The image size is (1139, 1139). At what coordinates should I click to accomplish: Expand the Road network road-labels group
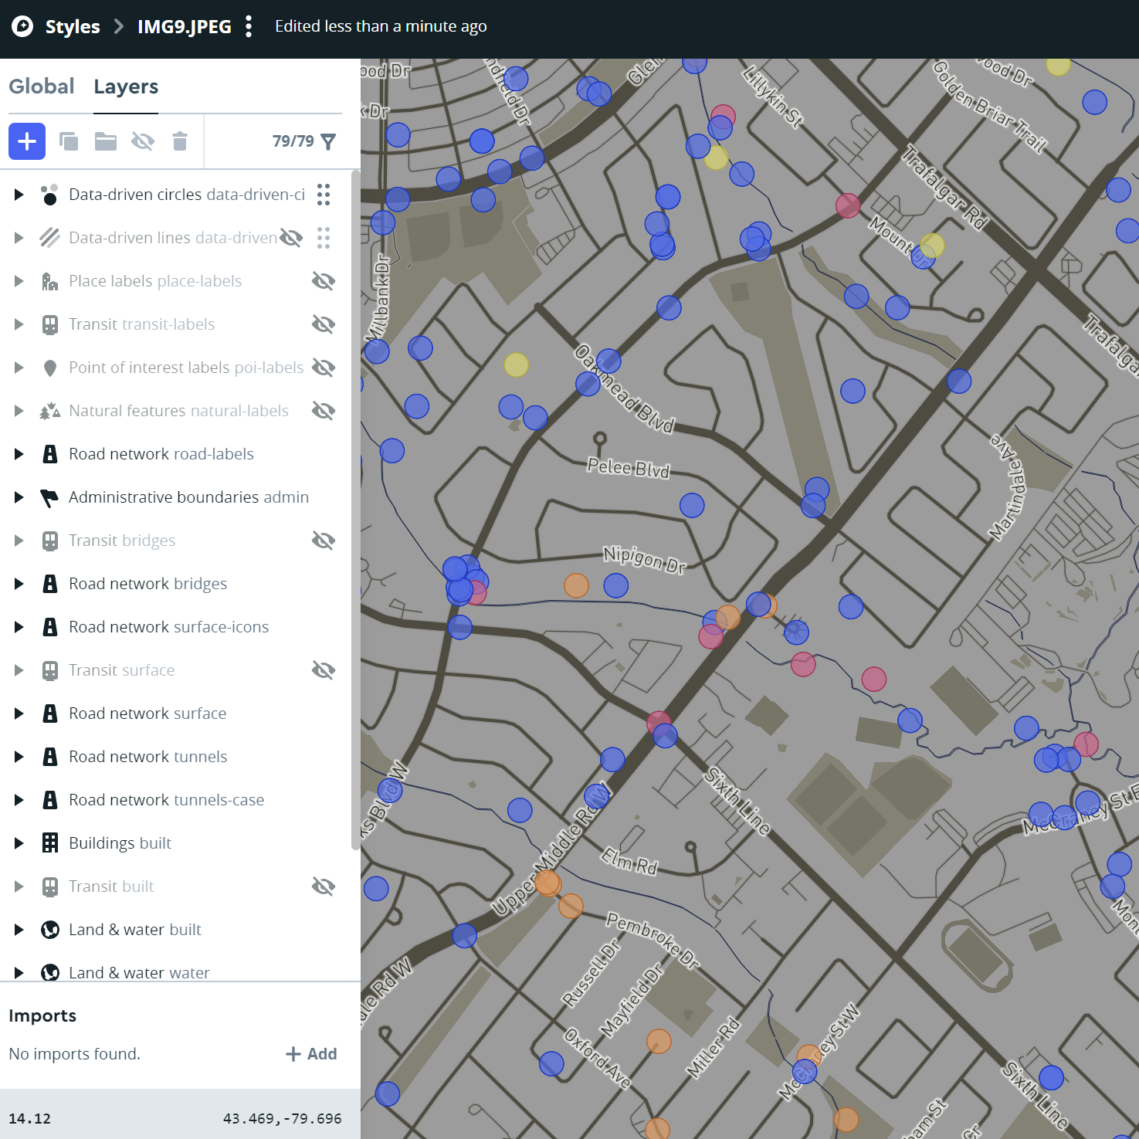click(19, 454)
